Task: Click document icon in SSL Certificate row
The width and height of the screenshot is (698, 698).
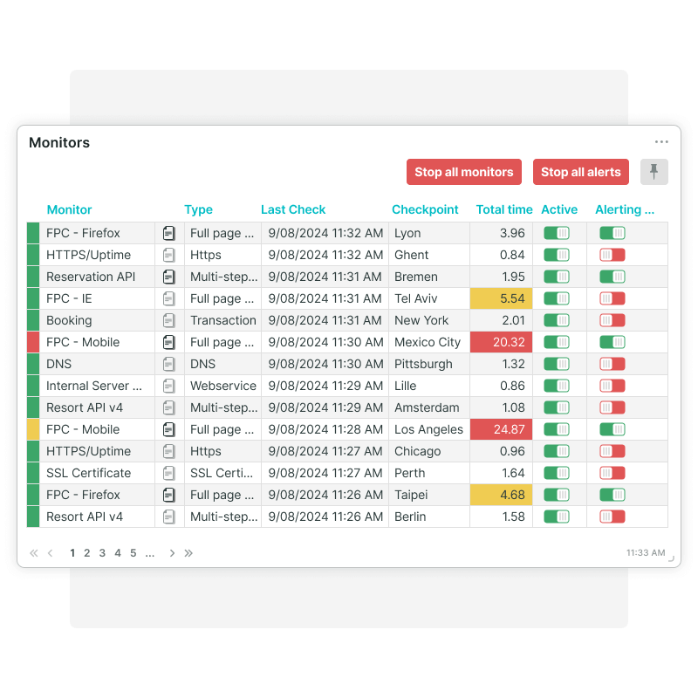Action: pyautogui.click(x=169, y=473)
